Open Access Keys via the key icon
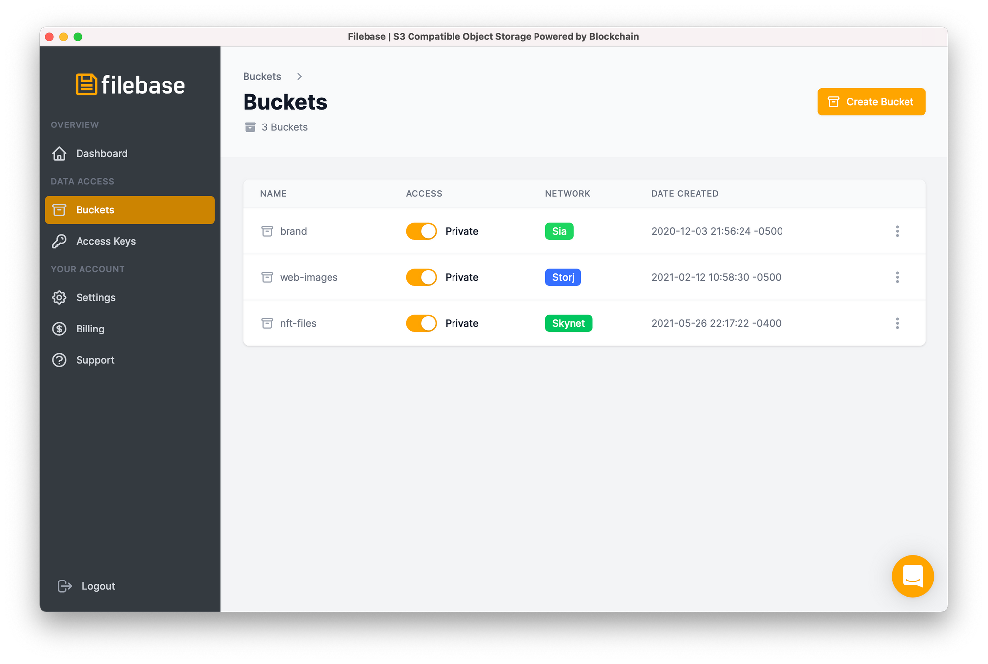Screen dimensions: 988x664 tap(59, 241)
